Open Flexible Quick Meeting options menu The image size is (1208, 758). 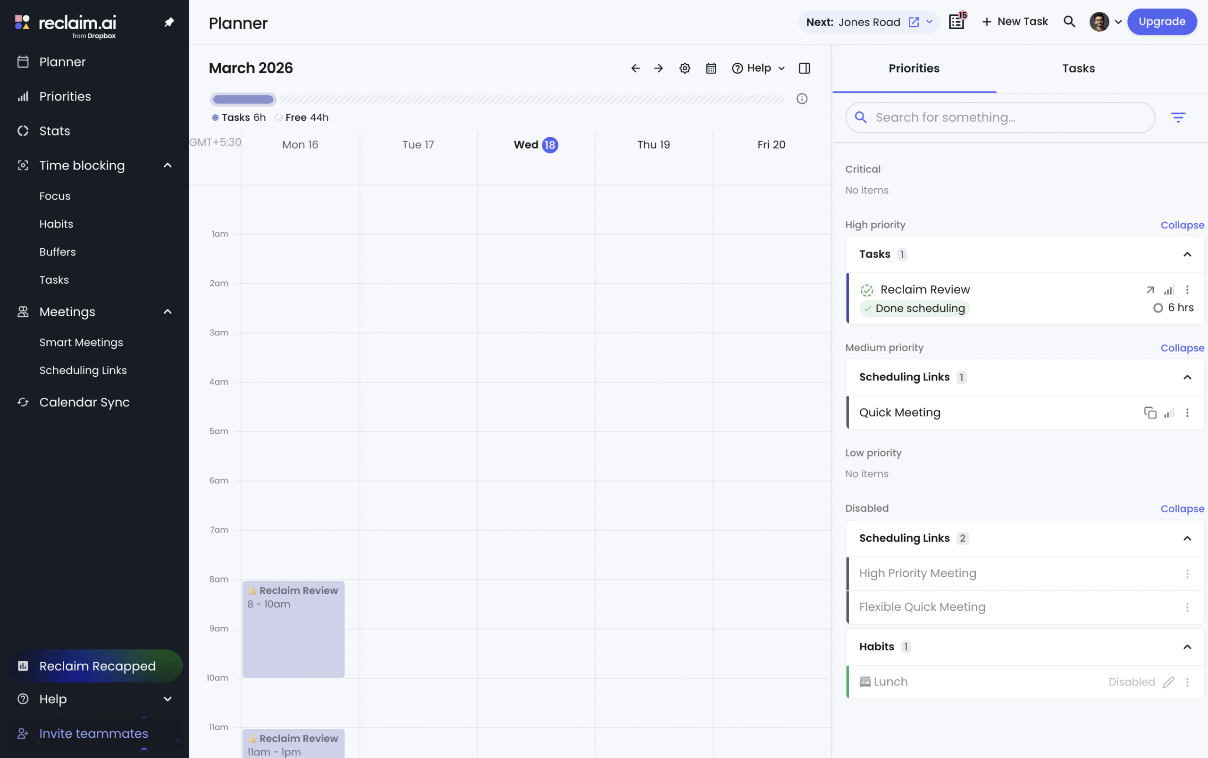coord(1187,607)
